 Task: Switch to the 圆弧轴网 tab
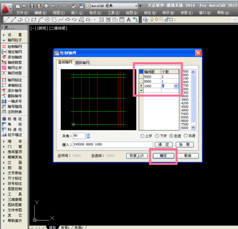[x=82, y=62]
